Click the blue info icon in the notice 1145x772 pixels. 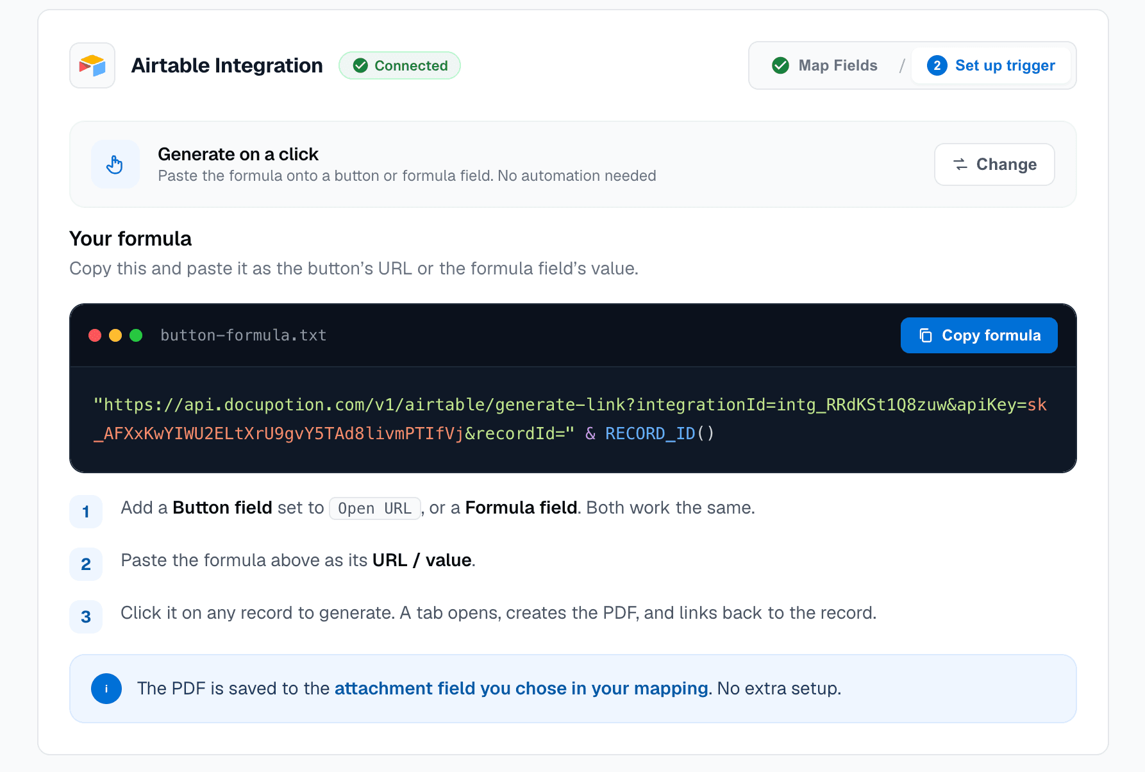pyautogui.click(x=106, y=689)
